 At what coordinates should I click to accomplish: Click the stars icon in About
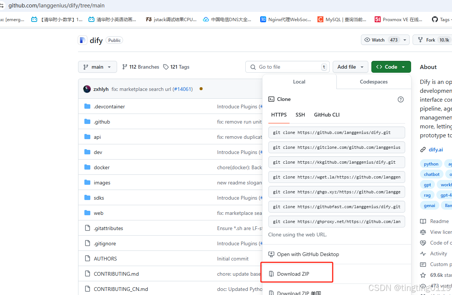pos(423,275)
